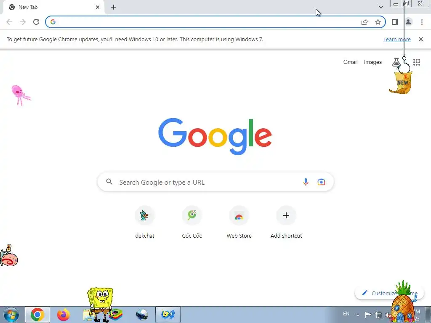Click the forward navigation arrow
The width and height of the screenshot is (431, 323).
tap(23, 22)
